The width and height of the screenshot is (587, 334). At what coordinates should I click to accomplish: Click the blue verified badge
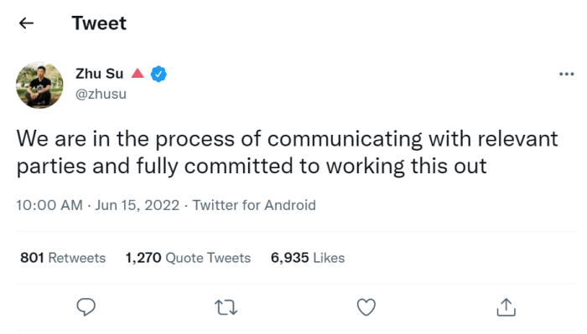[x=158, y=74]
